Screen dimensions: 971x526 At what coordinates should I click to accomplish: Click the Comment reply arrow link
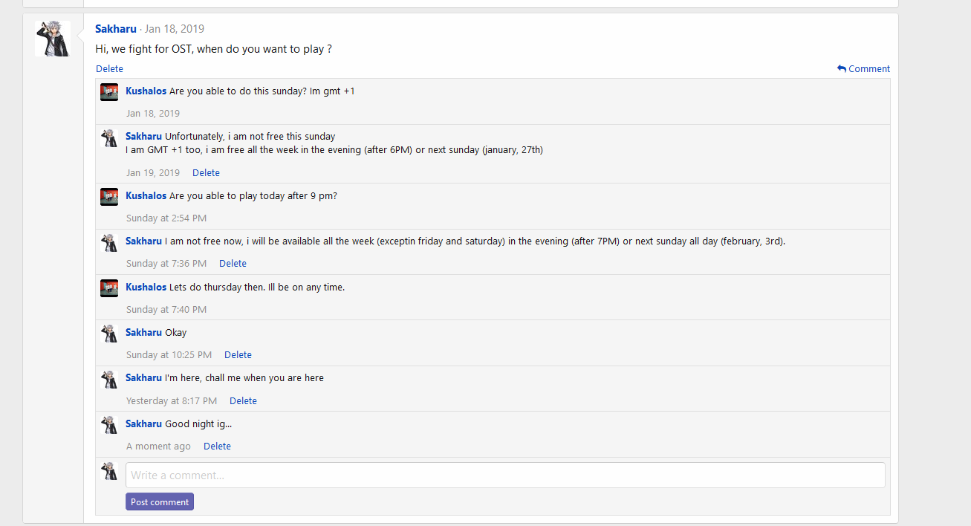coord(863,68)
